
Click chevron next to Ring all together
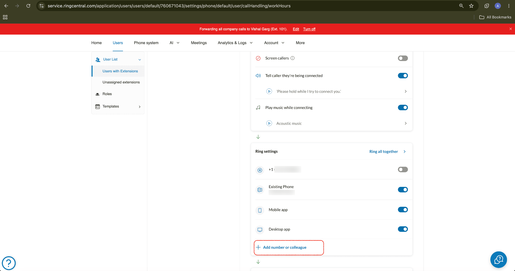(404, 151)
